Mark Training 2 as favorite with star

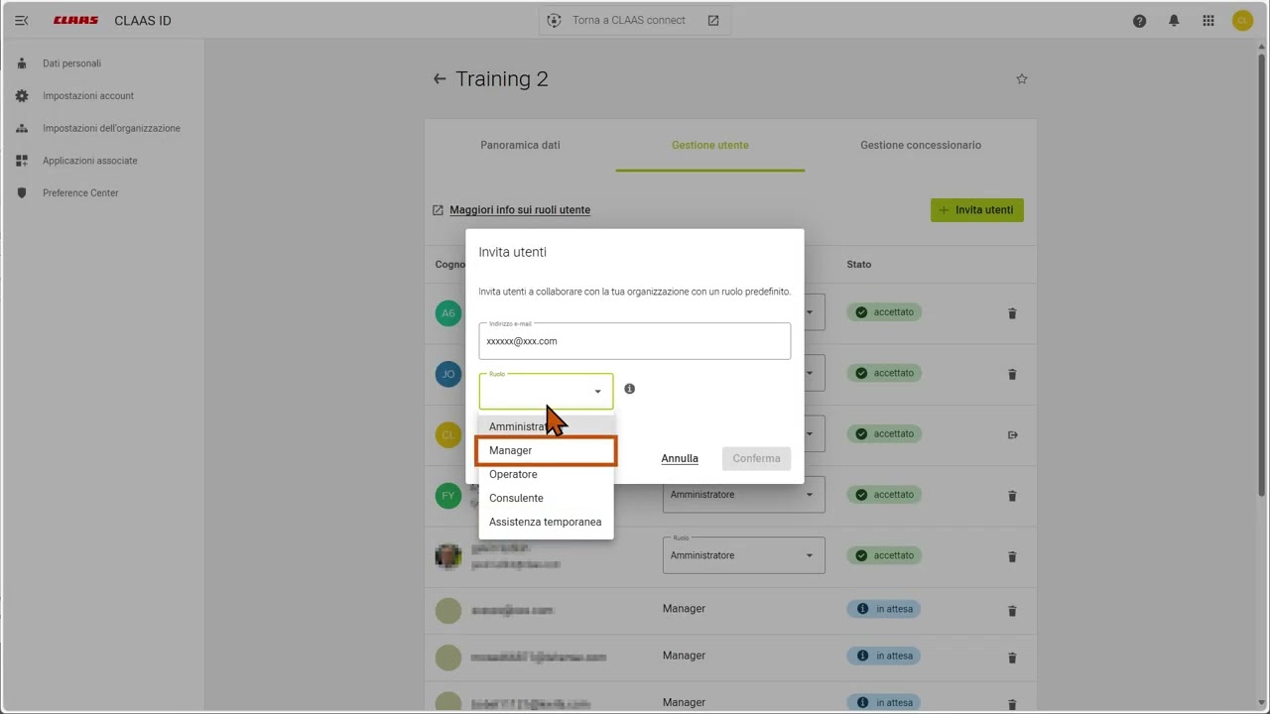pos(1022,79)
